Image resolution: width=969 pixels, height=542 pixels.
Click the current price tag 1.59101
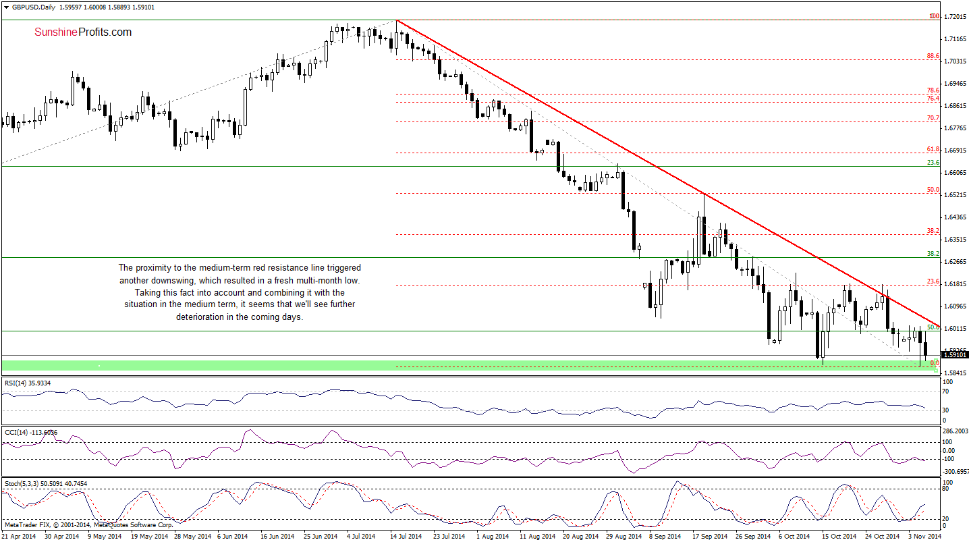tap(956, 354)
